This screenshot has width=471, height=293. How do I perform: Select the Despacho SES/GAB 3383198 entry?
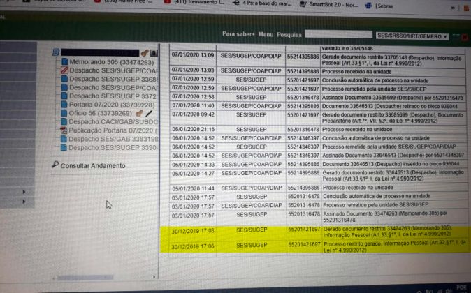click(x=113, y=139)
